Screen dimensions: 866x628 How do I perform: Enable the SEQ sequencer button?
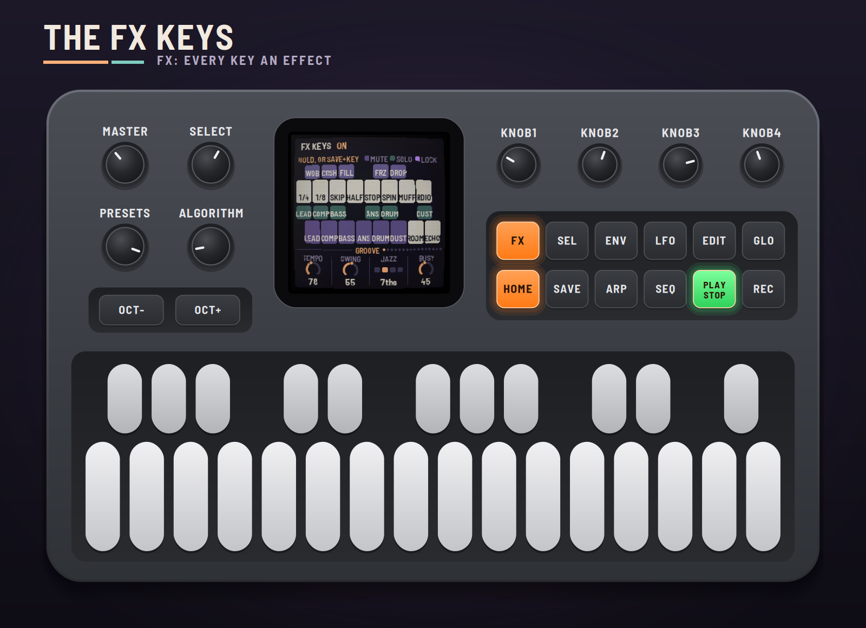coord(665,289)
